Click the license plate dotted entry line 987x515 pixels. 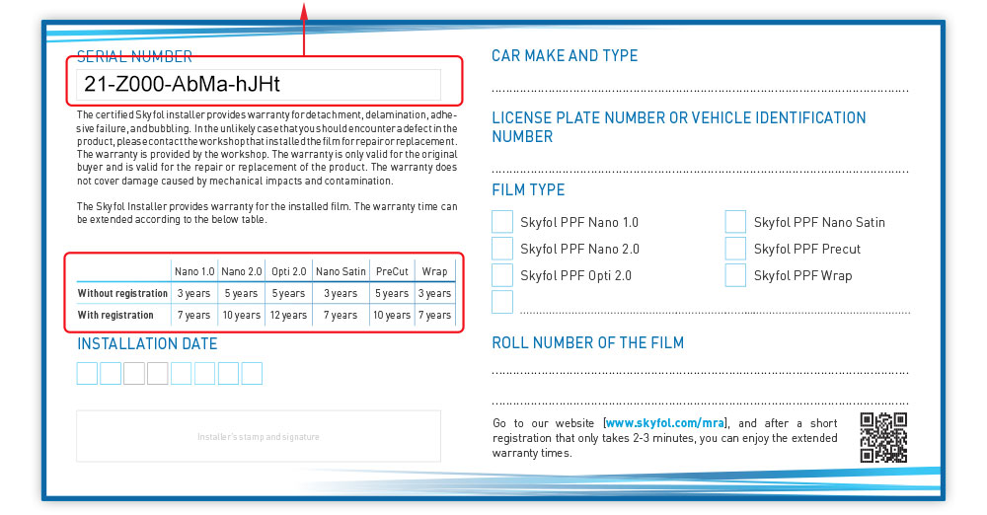click(700, 172)
